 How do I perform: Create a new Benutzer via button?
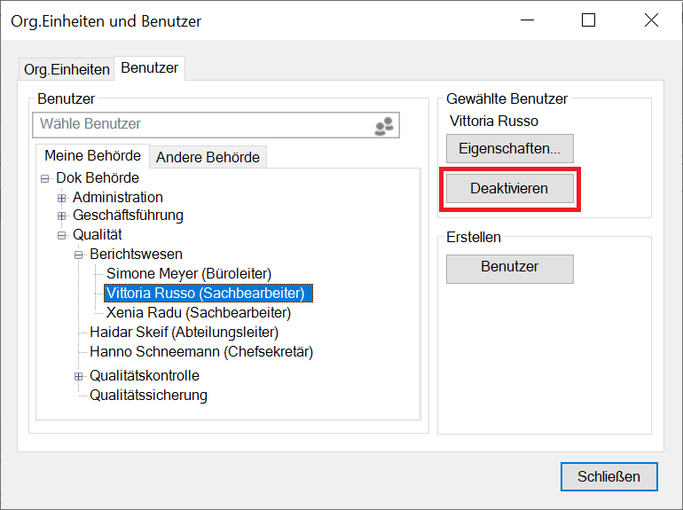[x=509, y=267]
